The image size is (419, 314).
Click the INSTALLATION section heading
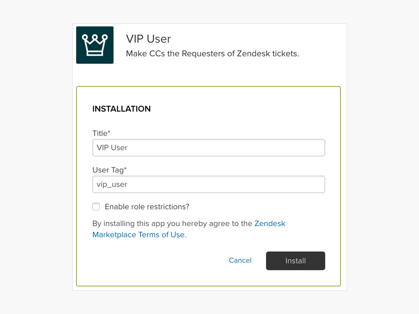pos(122,109)
